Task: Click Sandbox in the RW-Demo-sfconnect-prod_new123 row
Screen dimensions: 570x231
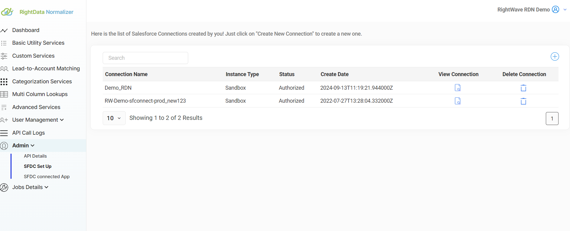Action: tap(236, 101)
